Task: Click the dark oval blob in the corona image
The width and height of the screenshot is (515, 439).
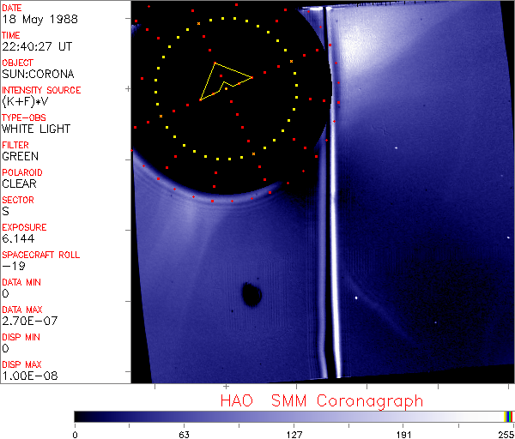Action: 251,295
